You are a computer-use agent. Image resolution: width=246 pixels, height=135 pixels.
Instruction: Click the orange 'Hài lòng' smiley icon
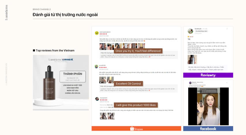[188, 37]
